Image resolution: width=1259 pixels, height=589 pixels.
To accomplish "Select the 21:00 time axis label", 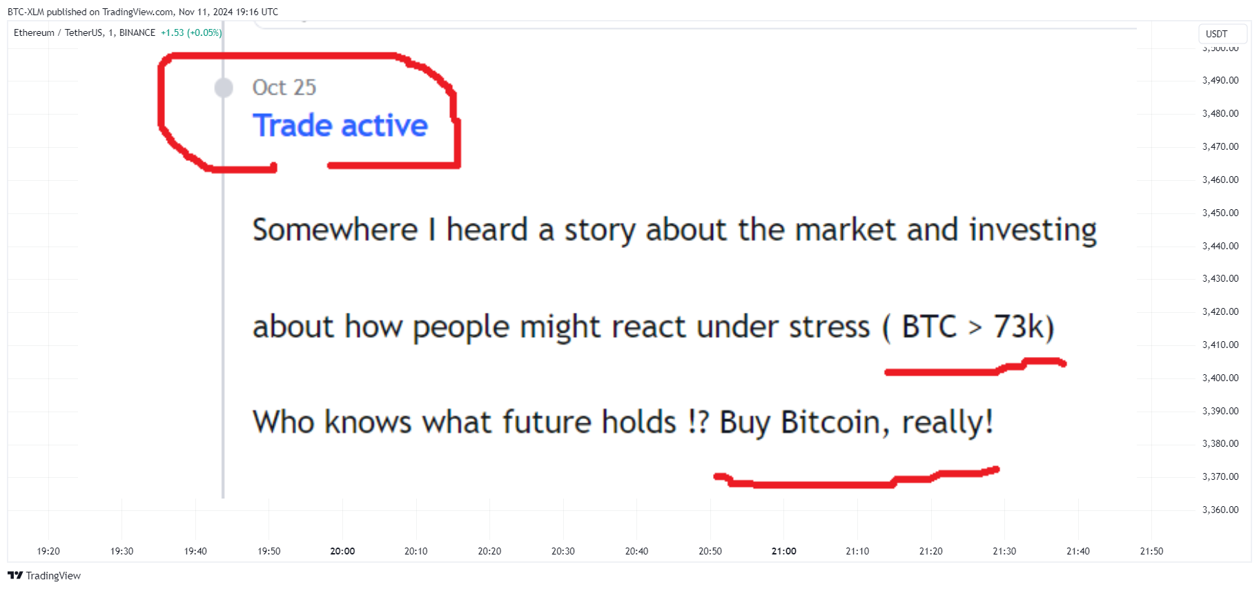I will (x=784, y=551).
